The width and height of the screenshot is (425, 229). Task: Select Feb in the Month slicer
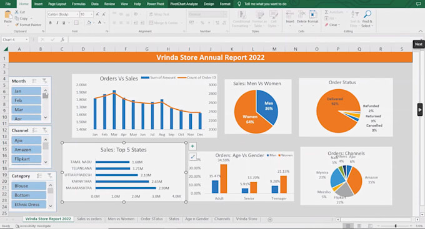click(x=26, y=100)
